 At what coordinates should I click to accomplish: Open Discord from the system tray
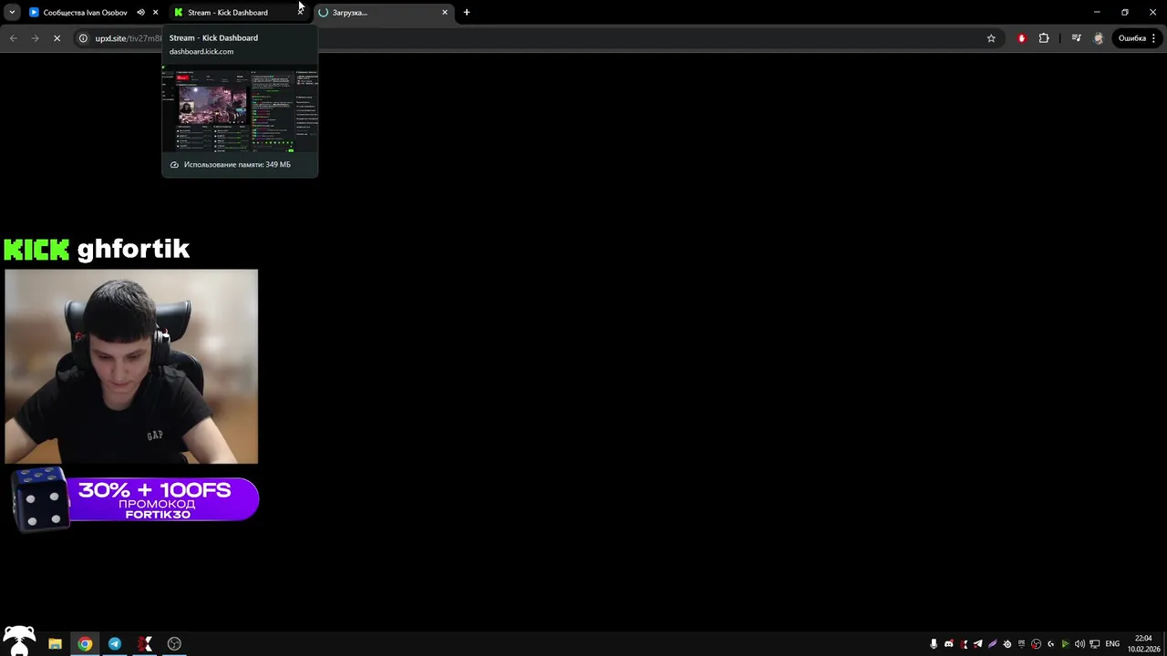click(949, 644)
